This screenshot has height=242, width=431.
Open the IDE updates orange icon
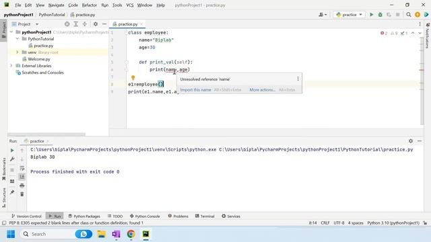tap(418, 15)
